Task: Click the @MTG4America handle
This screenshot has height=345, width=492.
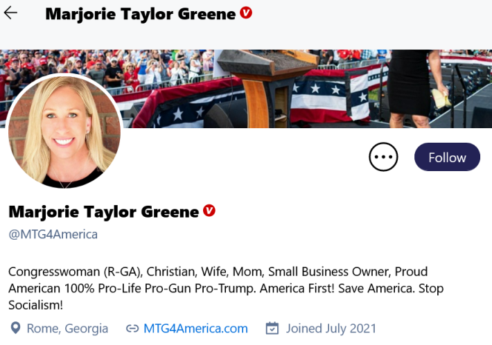Action: [x=53, y=234]
